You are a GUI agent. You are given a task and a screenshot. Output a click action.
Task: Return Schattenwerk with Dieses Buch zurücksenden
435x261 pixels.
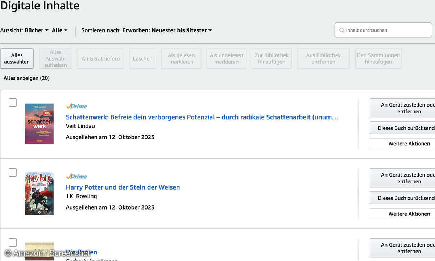pyautogui.click(x=402, y=128)
